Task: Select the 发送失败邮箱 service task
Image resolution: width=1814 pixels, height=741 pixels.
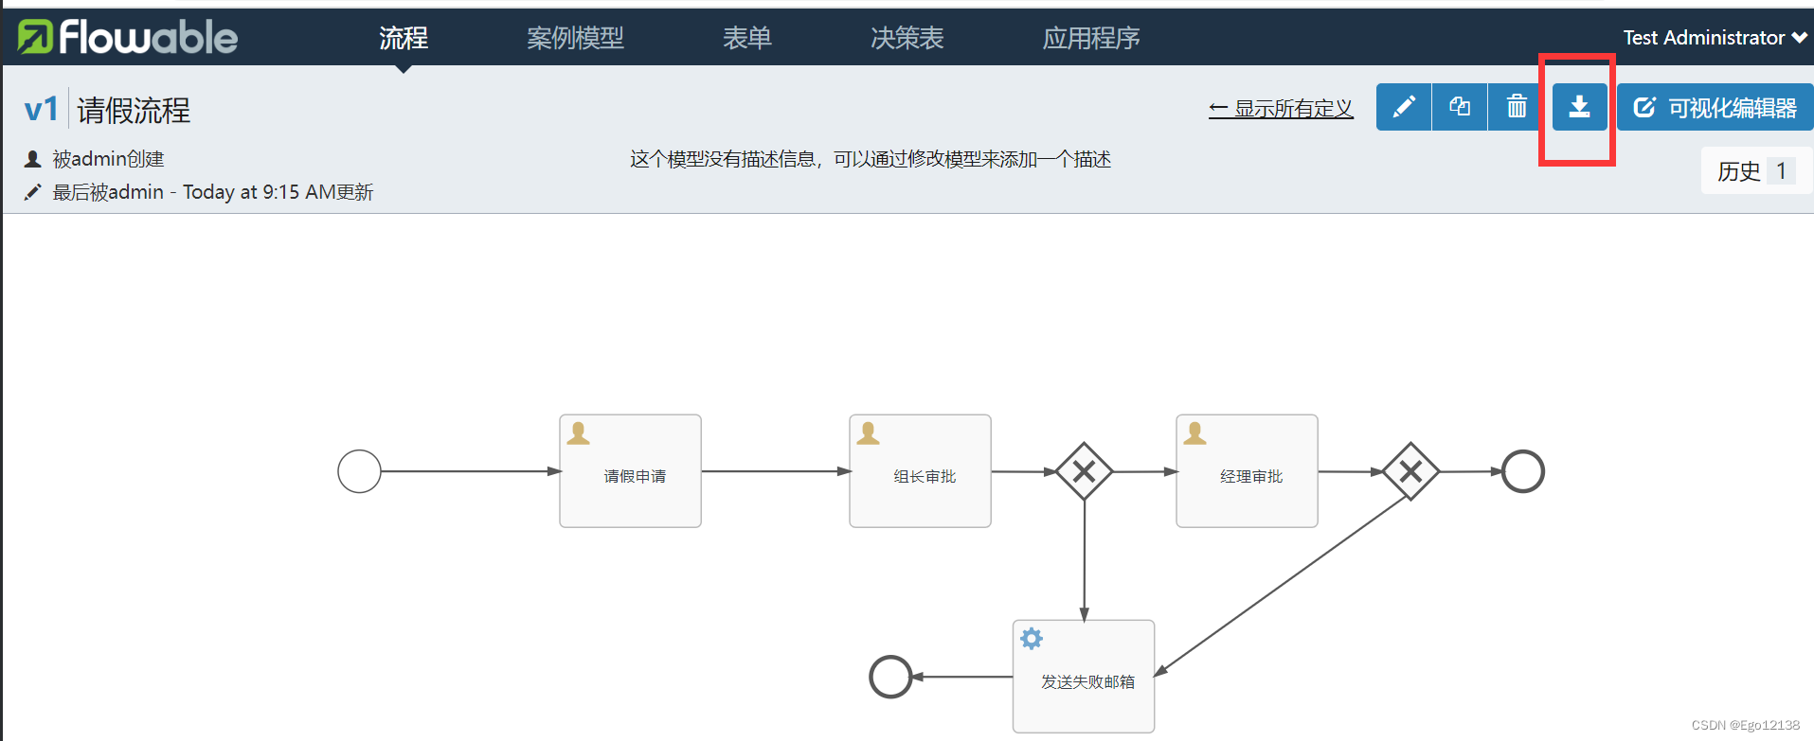Action: pos(1084,676)
